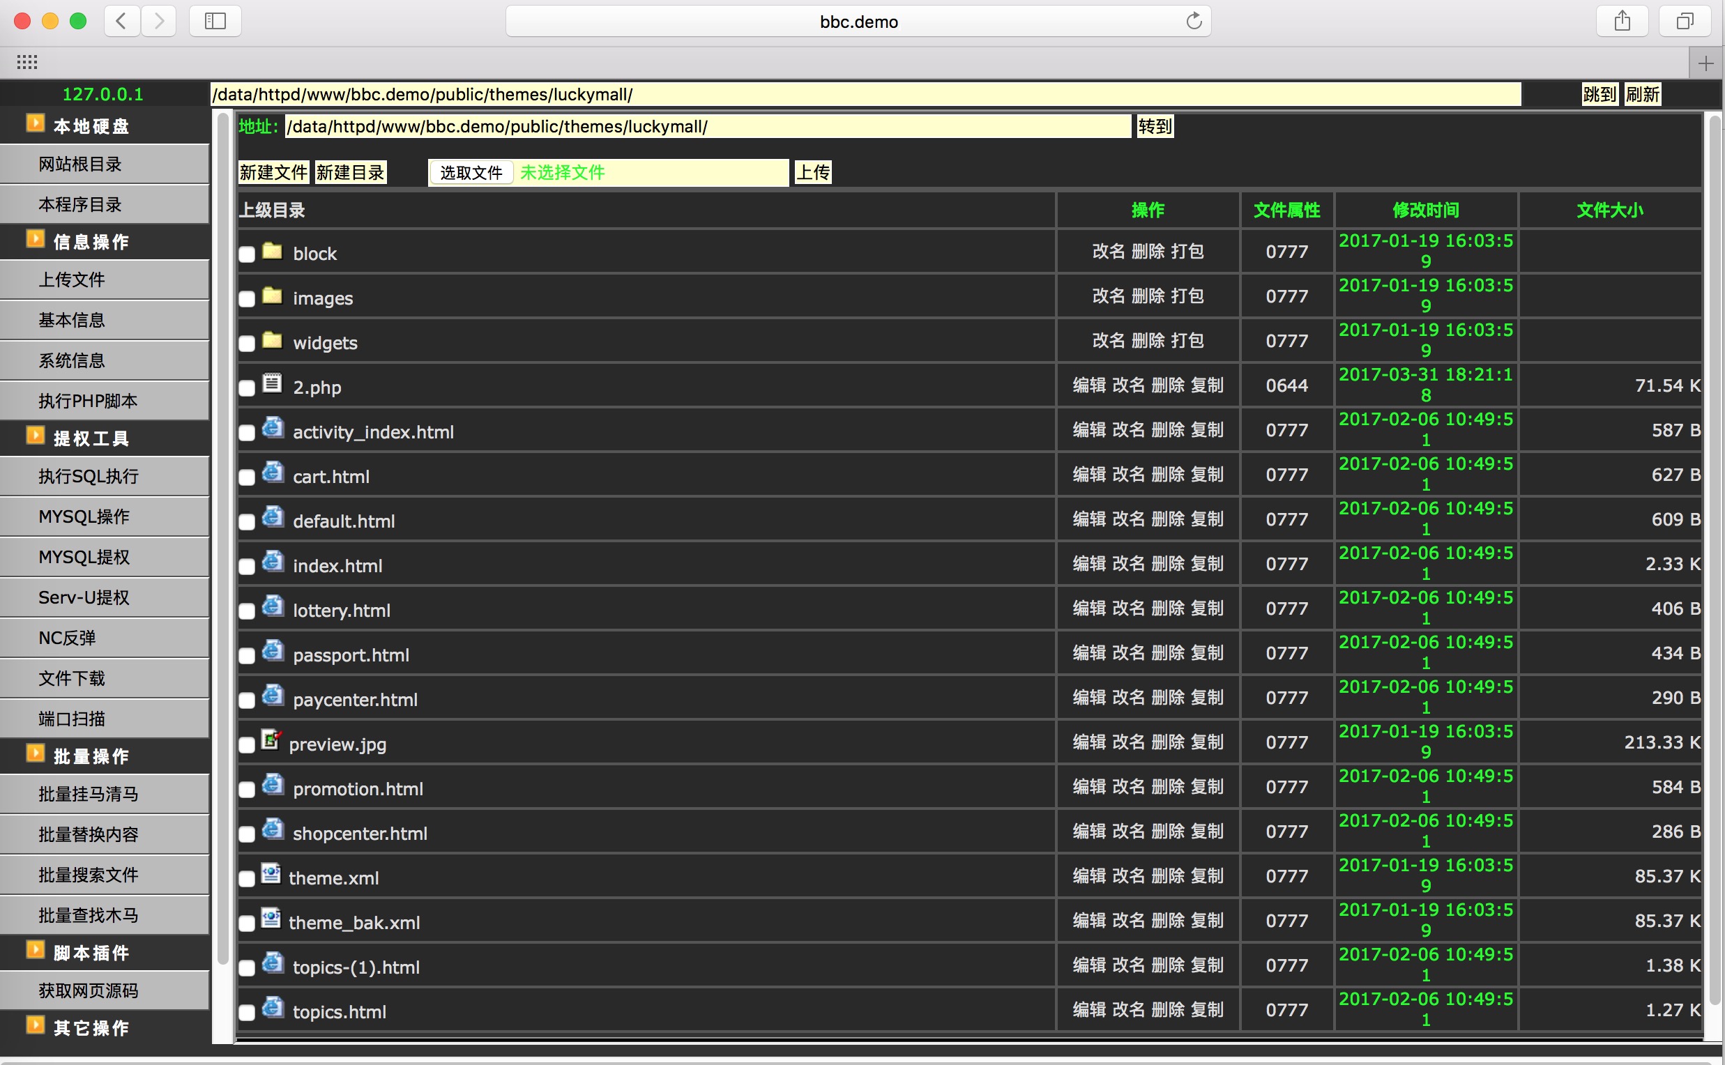Click Safari's sidebar toggle icon
The width and height of the screenshot is (1725, 1065).
pos(215,21)
